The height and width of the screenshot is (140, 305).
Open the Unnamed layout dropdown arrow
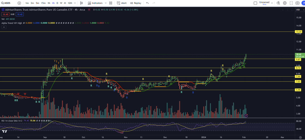(x=272, y=3)
